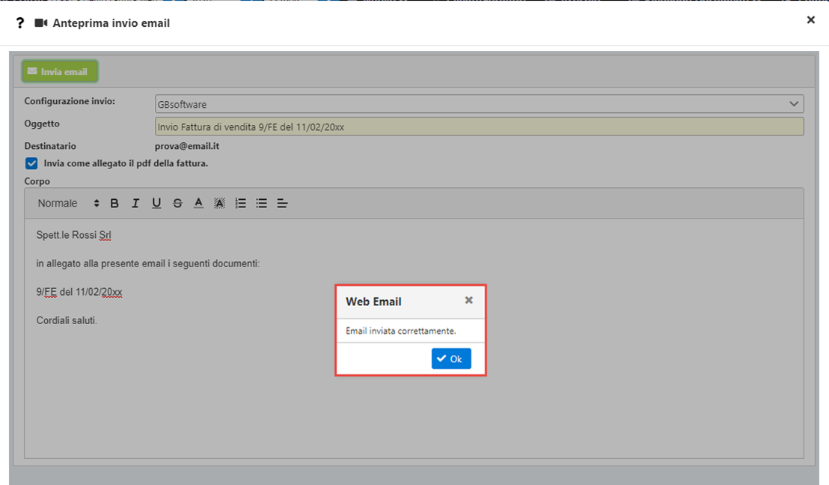Image resolution: width=829 pixels, height=485 pixels.
Task: Toggle strikethrough formatting in editor toolbar
Action: click(177, 203)
